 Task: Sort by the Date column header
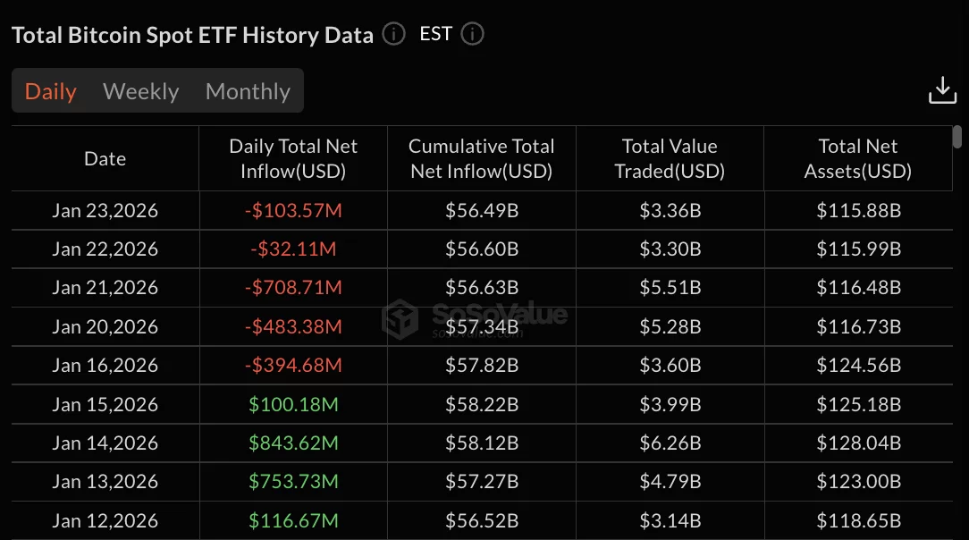point(105,157)
